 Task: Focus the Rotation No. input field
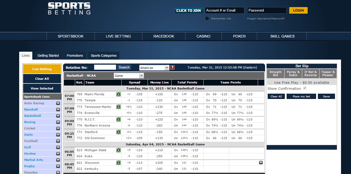105,67
